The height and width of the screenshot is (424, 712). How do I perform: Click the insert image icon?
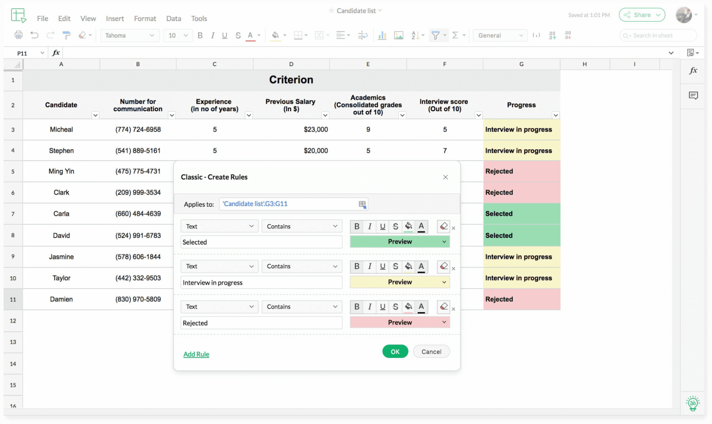click(399, 35)
